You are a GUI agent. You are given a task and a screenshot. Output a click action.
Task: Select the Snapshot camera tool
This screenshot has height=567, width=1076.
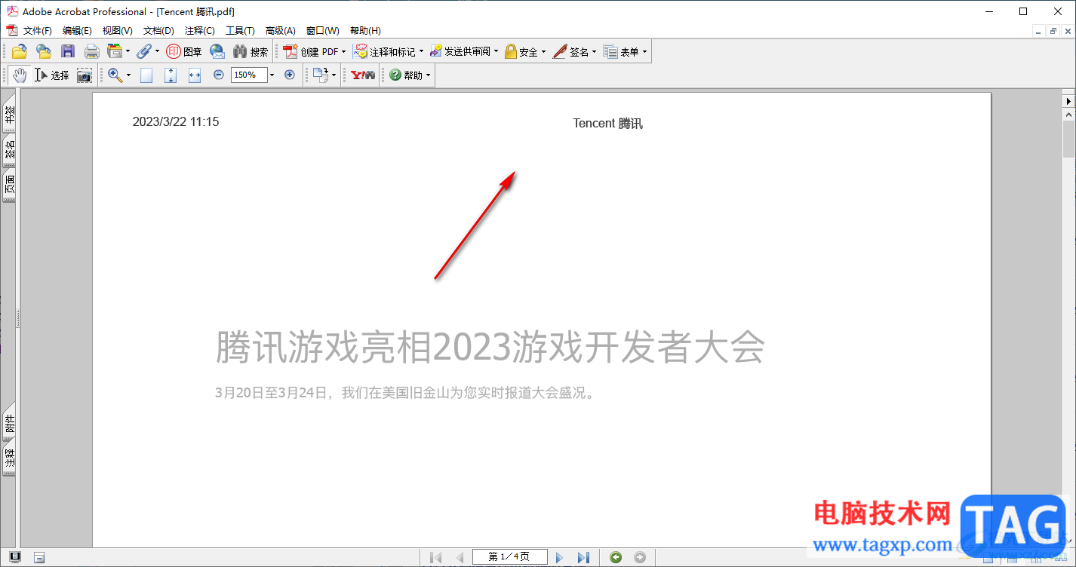coord(85,75)
